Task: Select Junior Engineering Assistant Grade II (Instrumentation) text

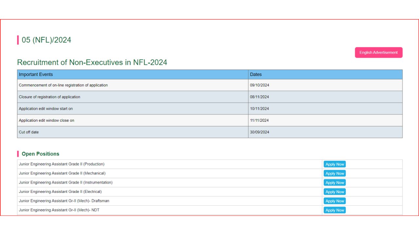Action: (65, 182)
